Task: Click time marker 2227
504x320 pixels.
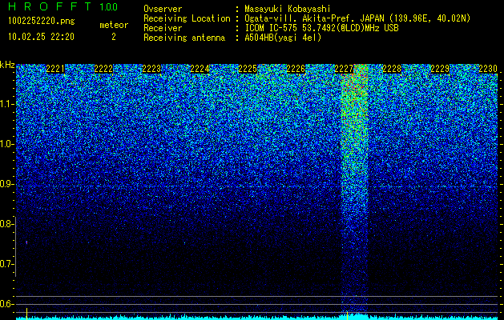Action: 344,69
